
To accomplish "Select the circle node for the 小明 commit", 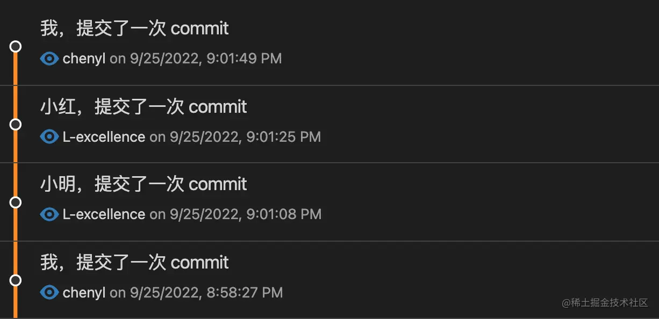I will pyautogui.click(x=16, y=202).
